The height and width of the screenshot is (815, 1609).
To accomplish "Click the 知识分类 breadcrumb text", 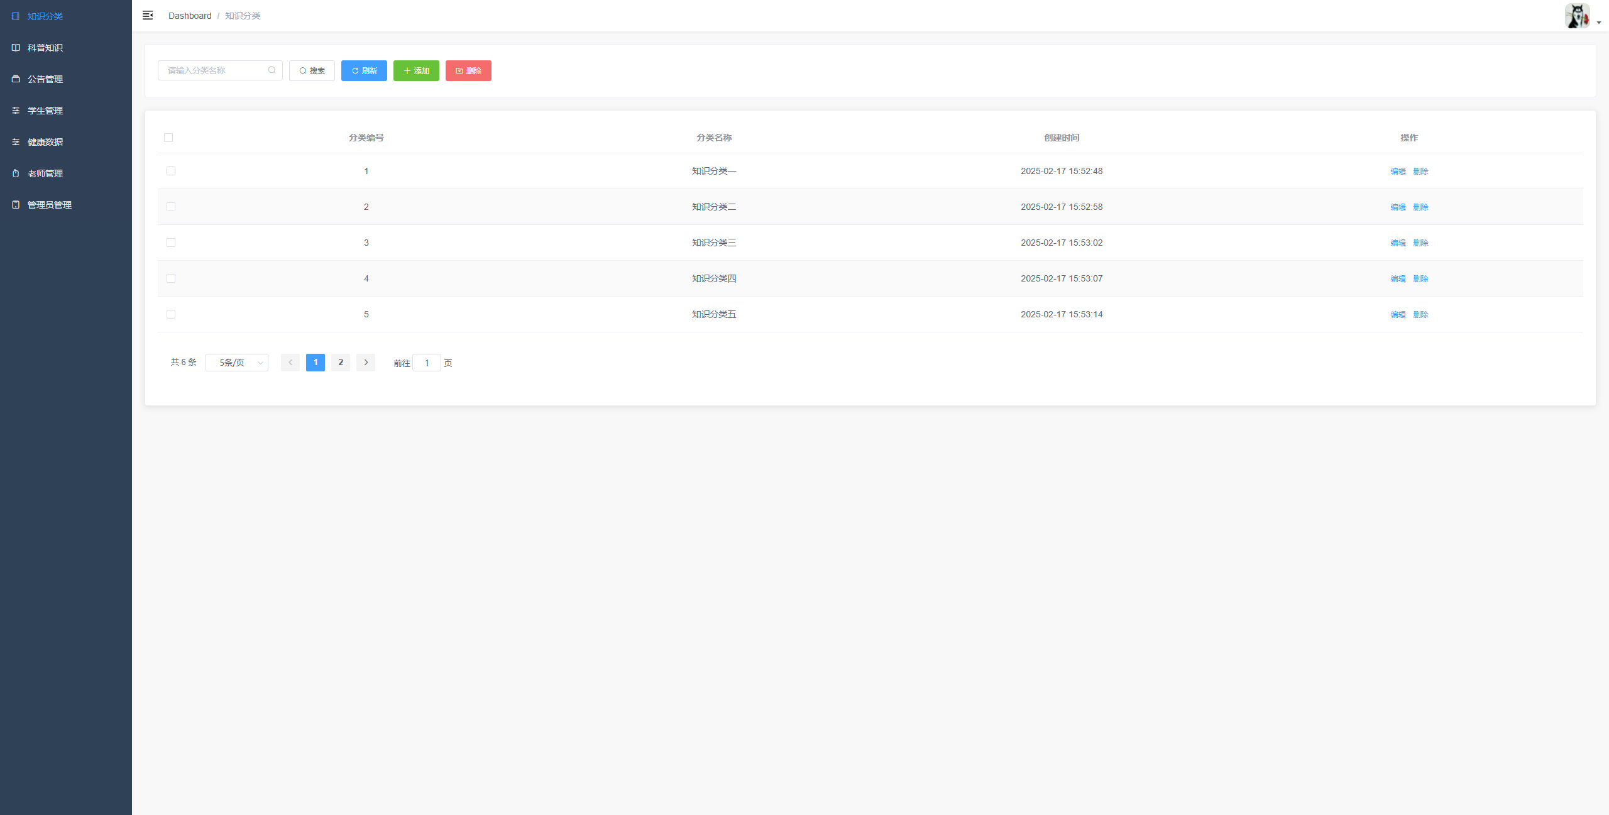I will pos(243,16).
